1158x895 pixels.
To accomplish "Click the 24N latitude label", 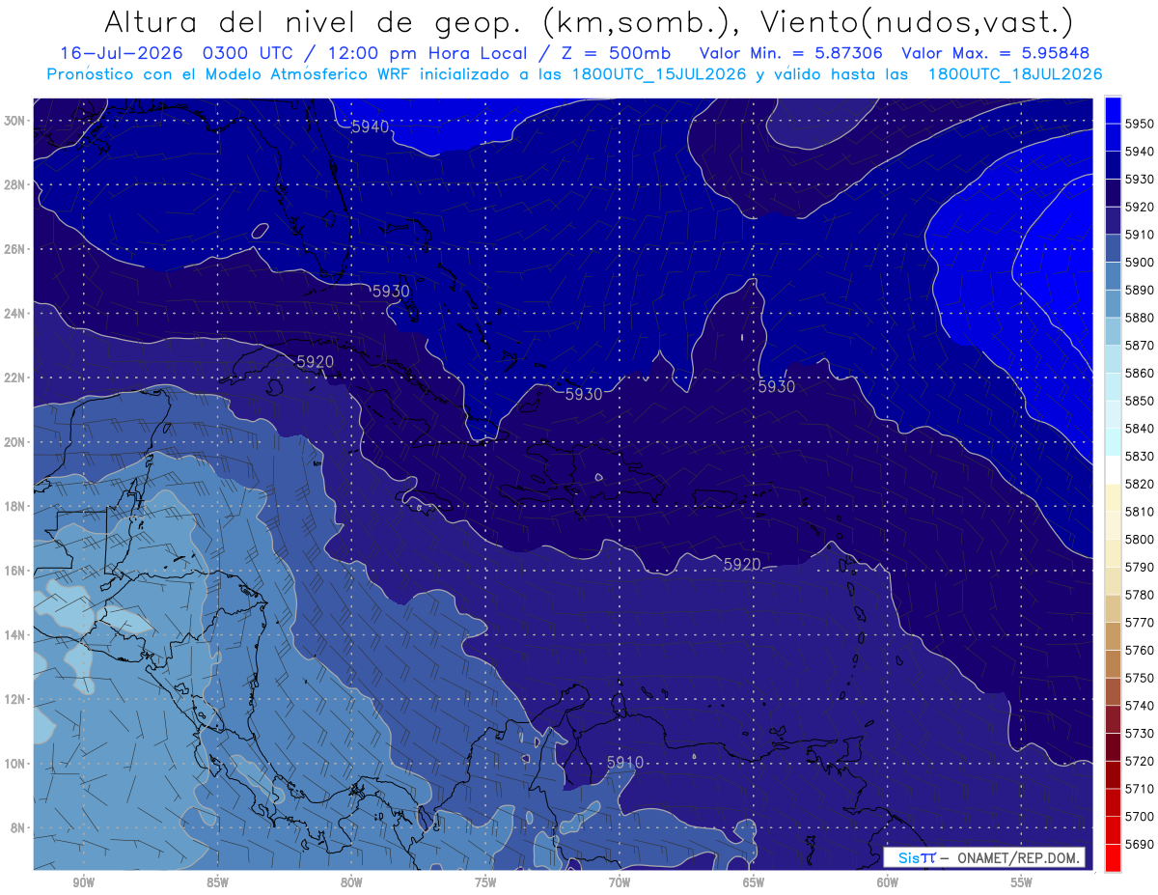I will click(16, 313).
